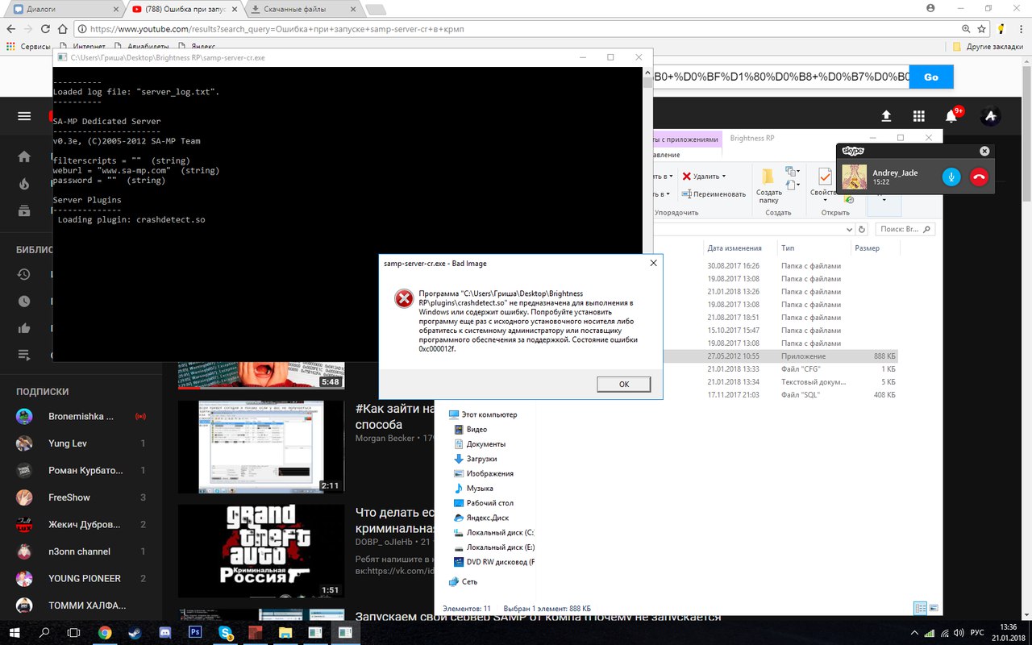Open YouTube notifications bell

coord(951,116)
